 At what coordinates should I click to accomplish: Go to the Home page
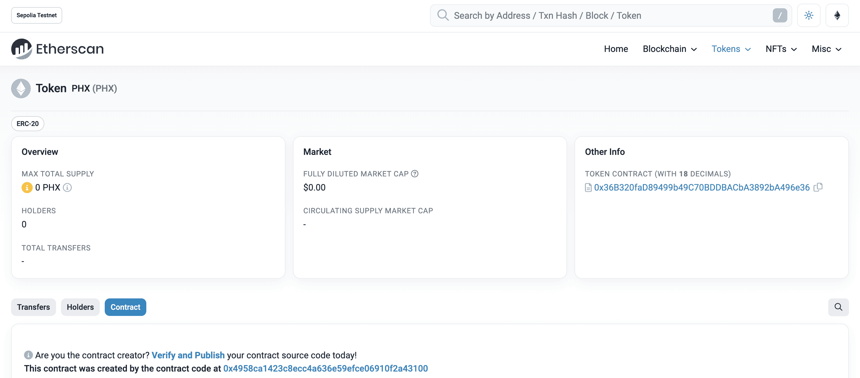click(x=616, y=49)
